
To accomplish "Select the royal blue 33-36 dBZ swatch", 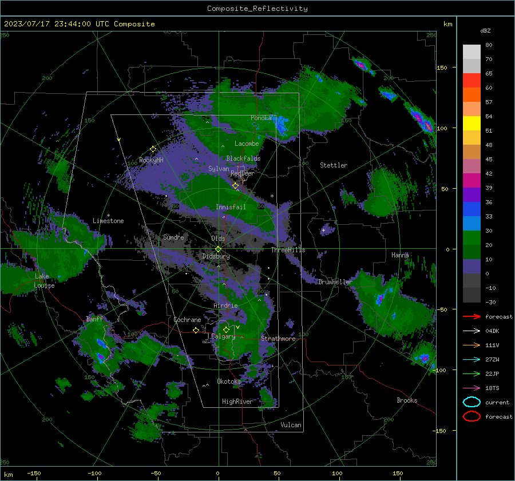I will tap(472, 209).
